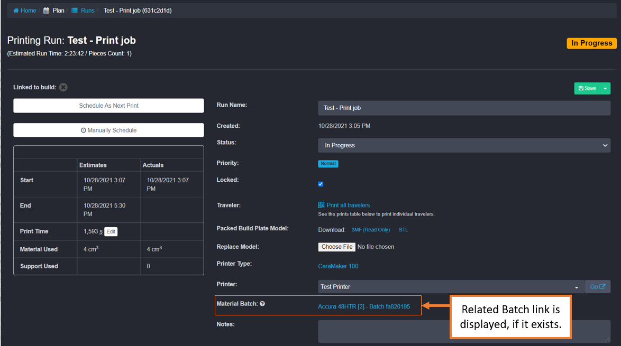Click the Material Batch help question icon
This screenshot has width=621, height=346.
point(262,304)
